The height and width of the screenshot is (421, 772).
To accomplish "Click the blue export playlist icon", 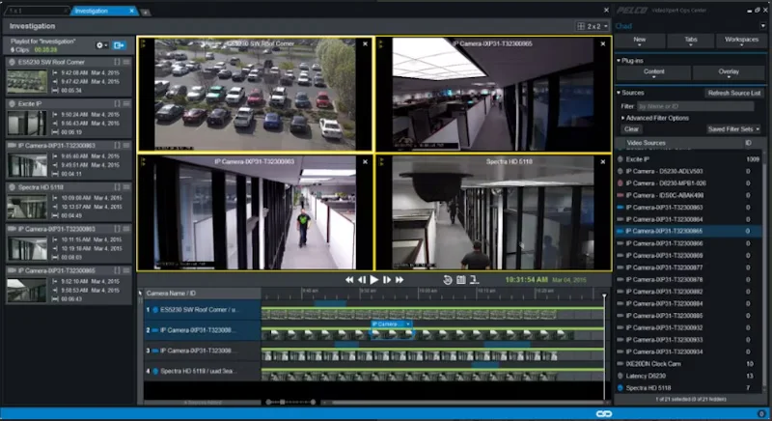I will (x=119, y=45).
